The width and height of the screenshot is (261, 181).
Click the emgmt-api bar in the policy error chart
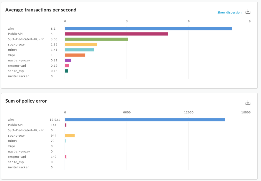click(x=65, y=157)
